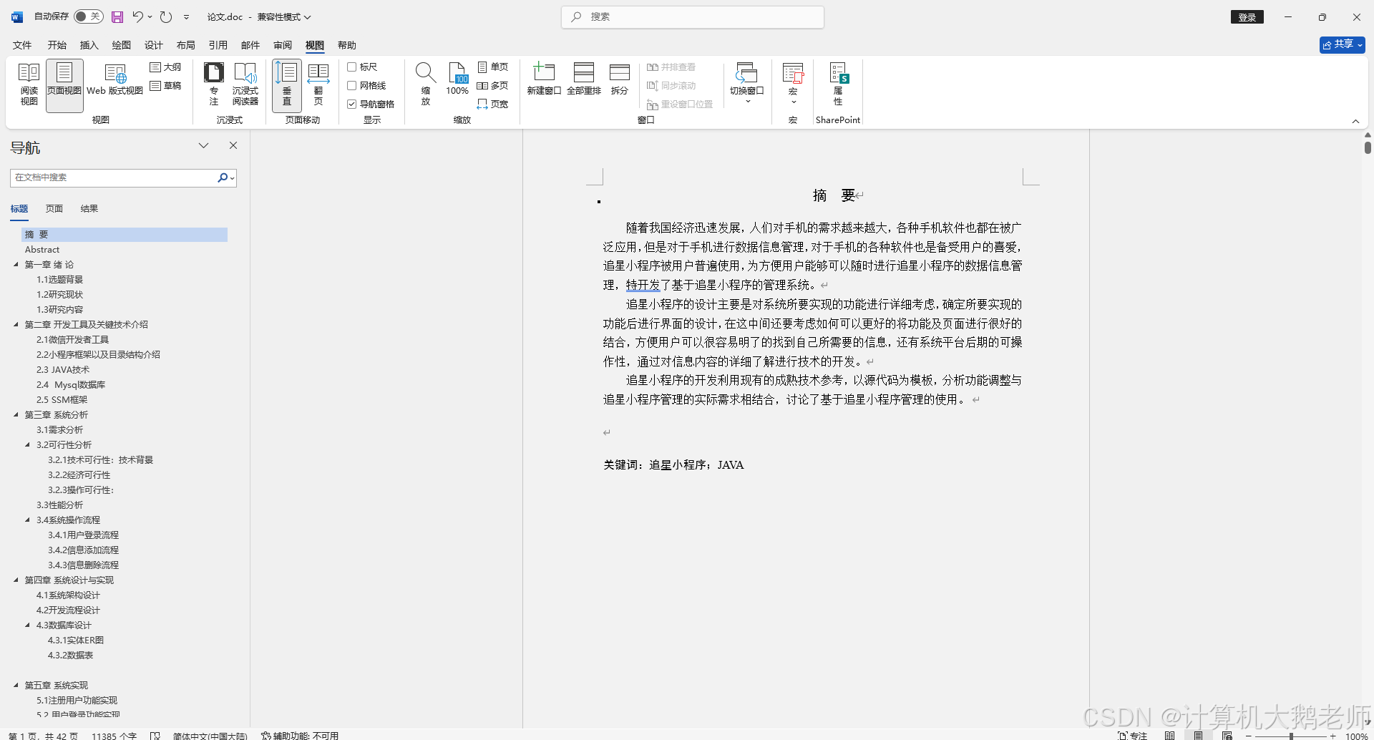This screenshot has width=1374, height=740.
Task: Open the Home (开始) tab
Action: [57, 45]
